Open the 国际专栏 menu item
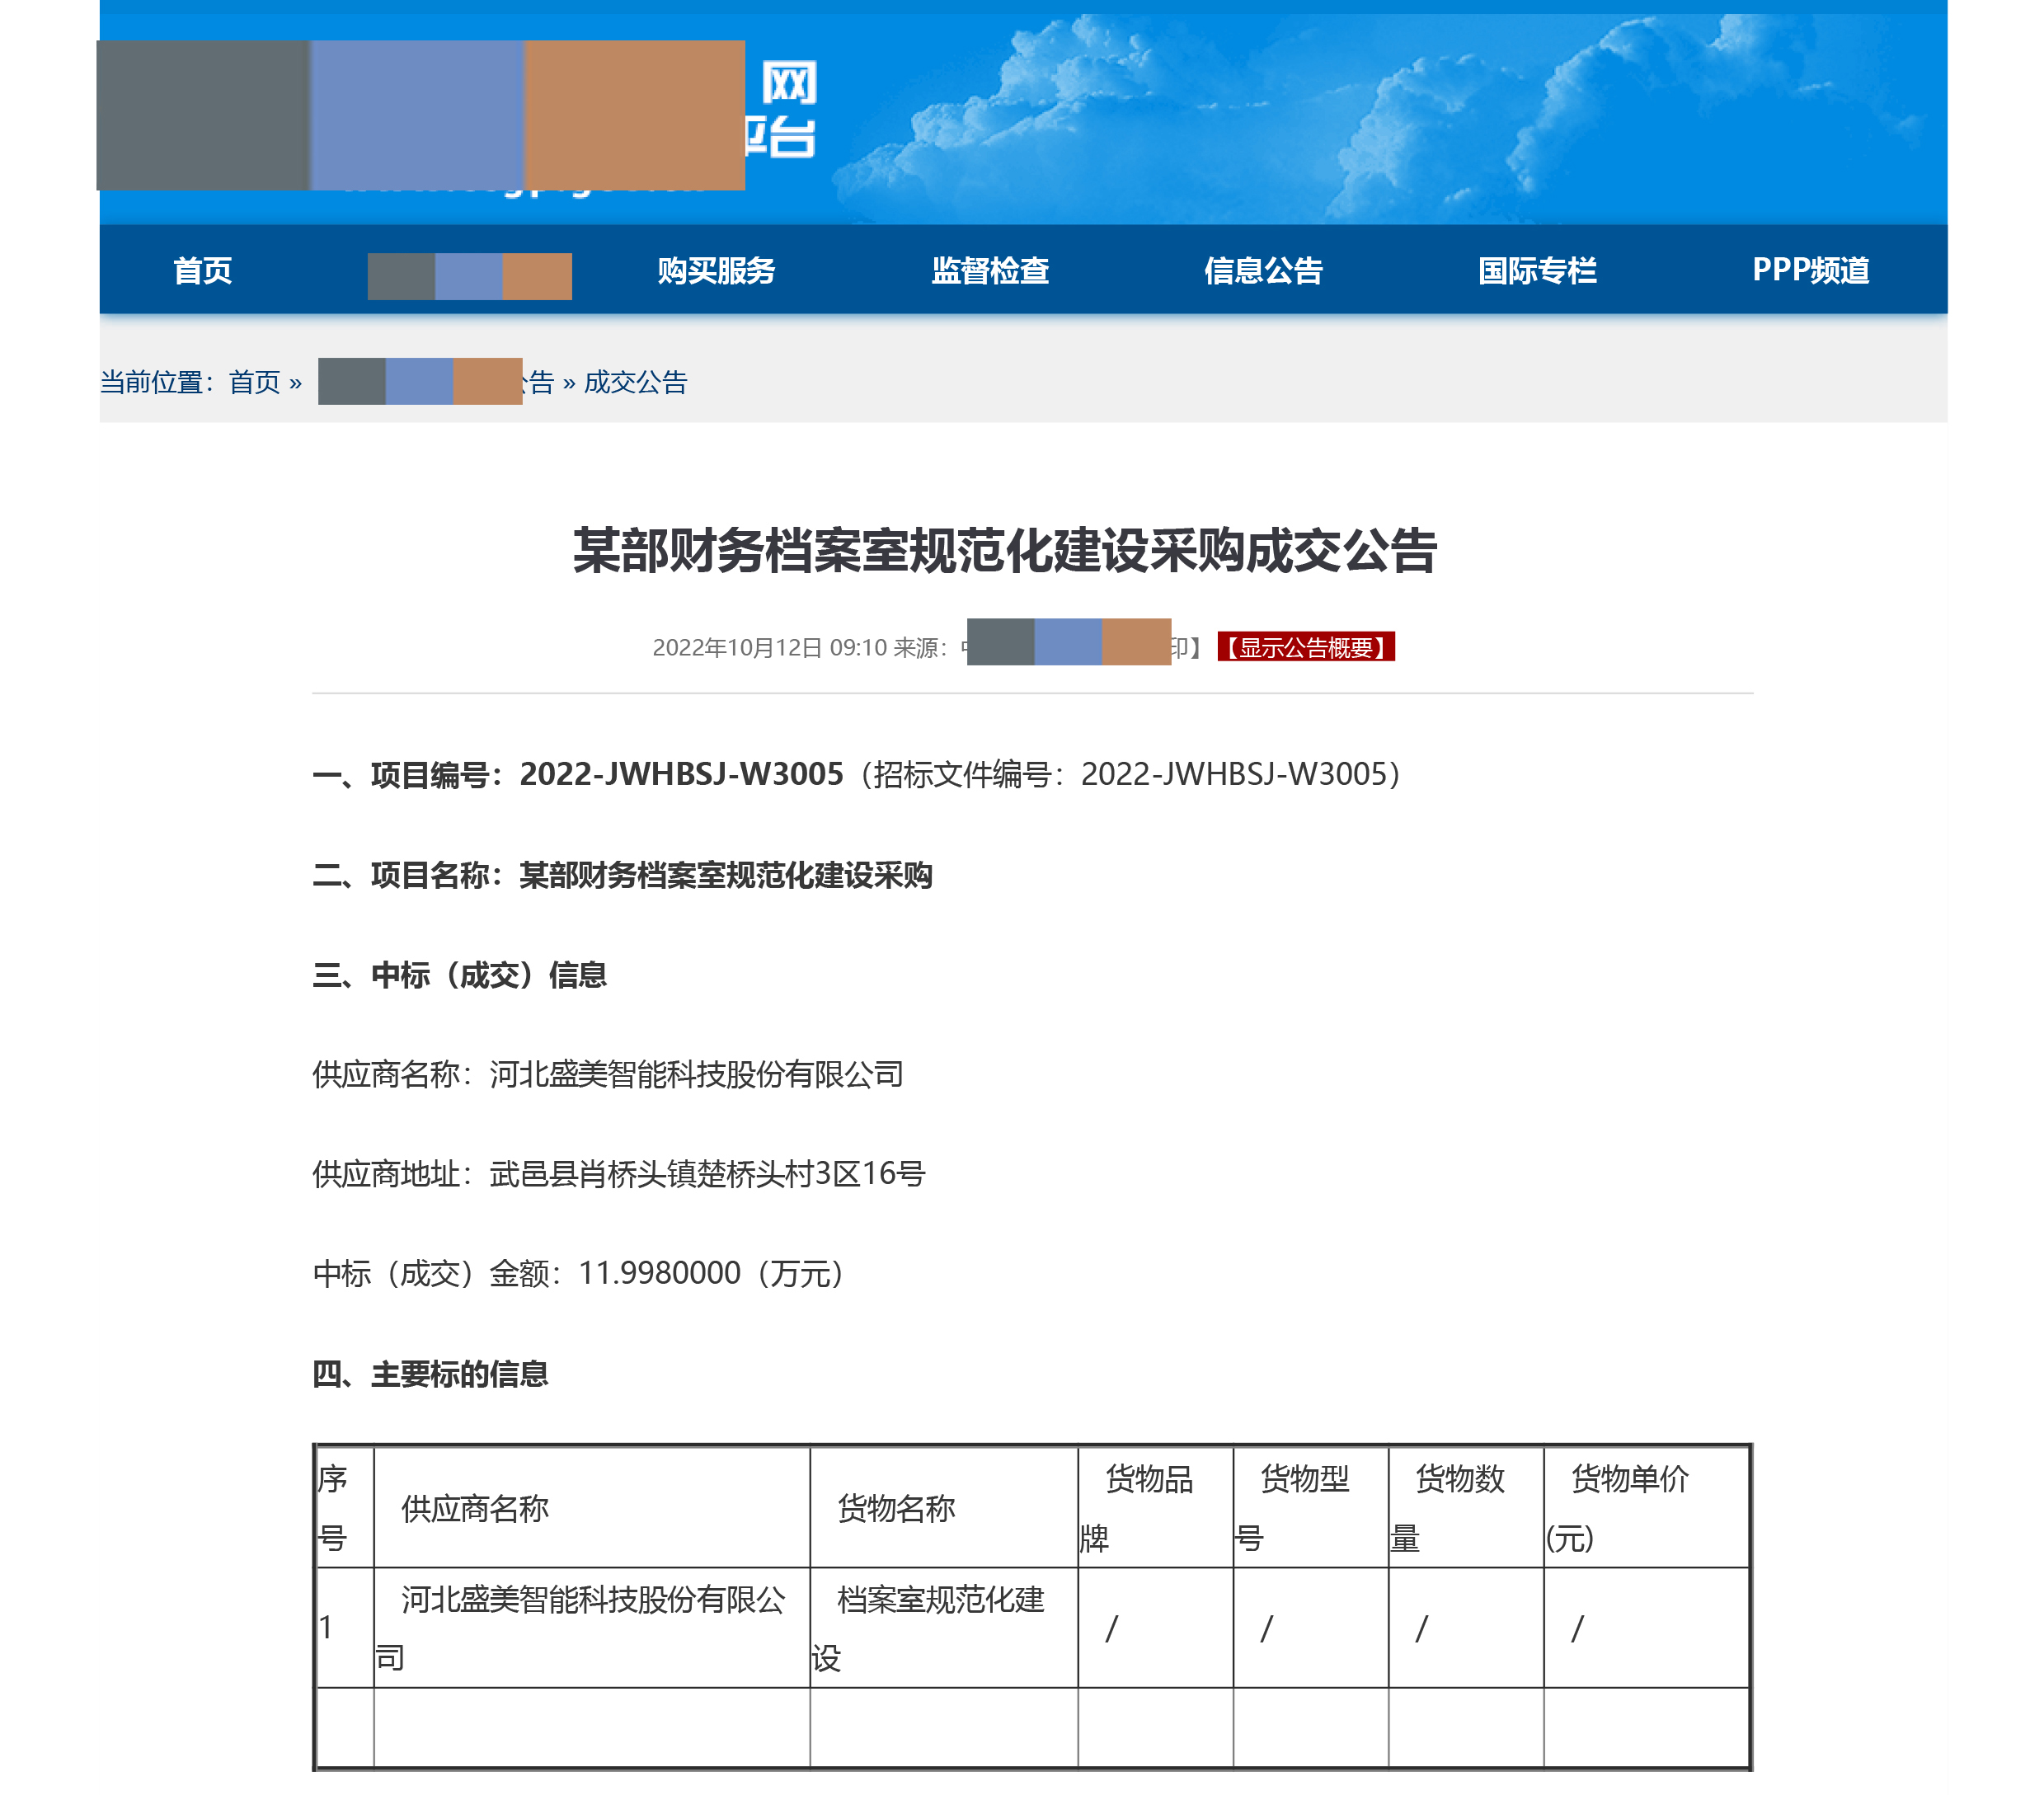Screen dimensions: 2044x1795 (x=1537, y=270)
